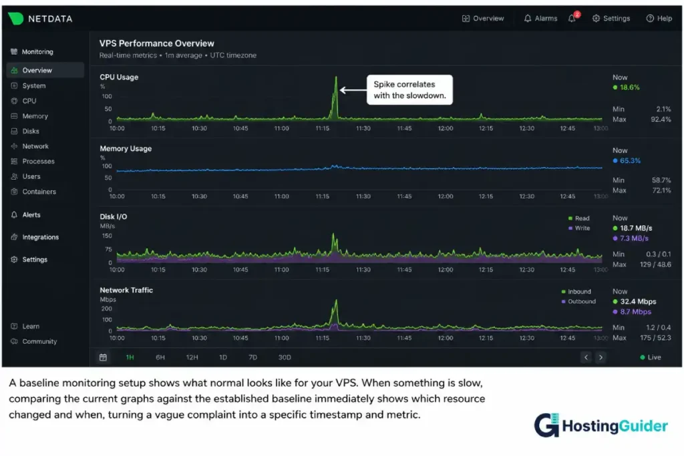Click the CPU Usage chart title

pos(119,77)
